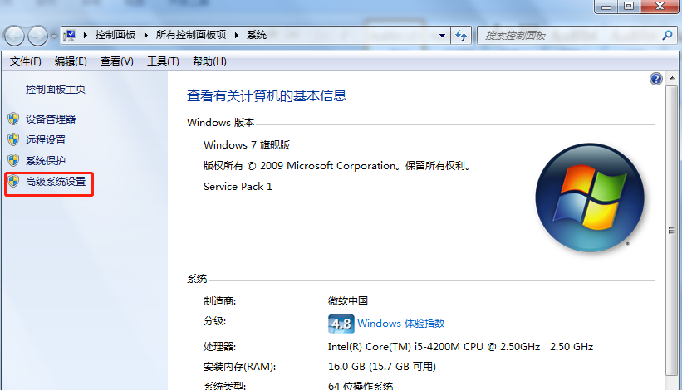Click the 处理器: label
The image size is (682, 390).
(x=219, y=347)
